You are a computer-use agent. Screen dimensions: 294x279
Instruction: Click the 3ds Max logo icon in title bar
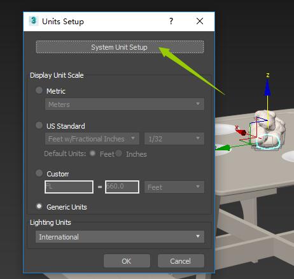pyautogui.click(x=33, y=21)
